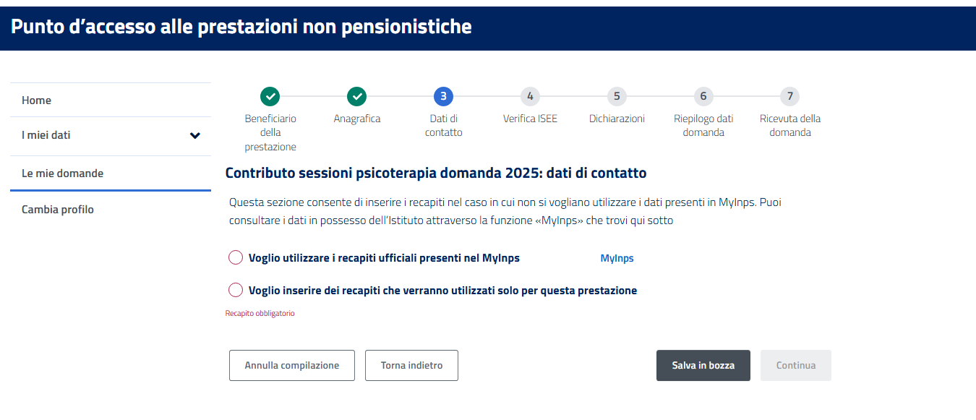The height and width of the screenshot is (420, 976).
Task: Open the MyInps link
Action: coord(617,258)
